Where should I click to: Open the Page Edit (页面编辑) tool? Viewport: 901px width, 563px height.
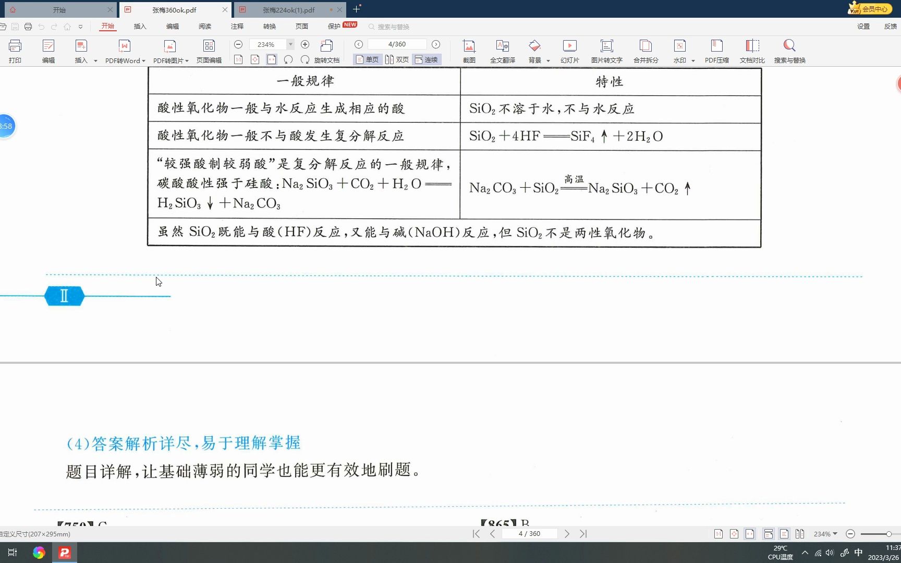tap(209, 51)
